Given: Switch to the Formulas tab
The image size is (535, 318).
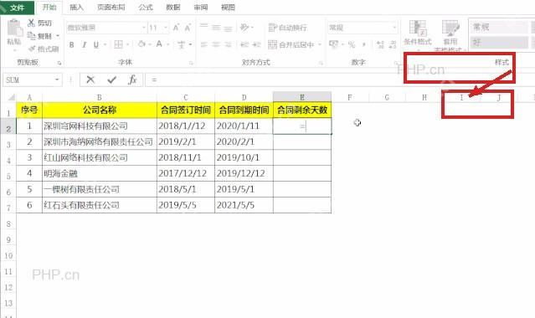Looking at the screenshot, I should click(x=146, y=8).
